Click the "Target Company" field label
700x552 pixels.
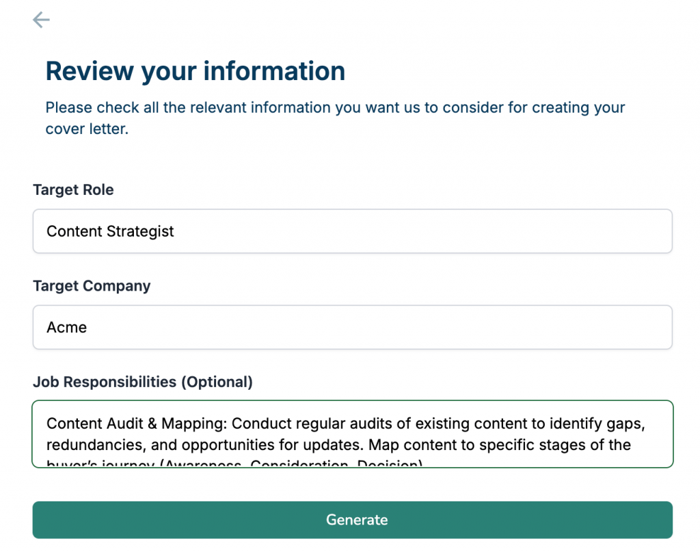tap(92, 286)
